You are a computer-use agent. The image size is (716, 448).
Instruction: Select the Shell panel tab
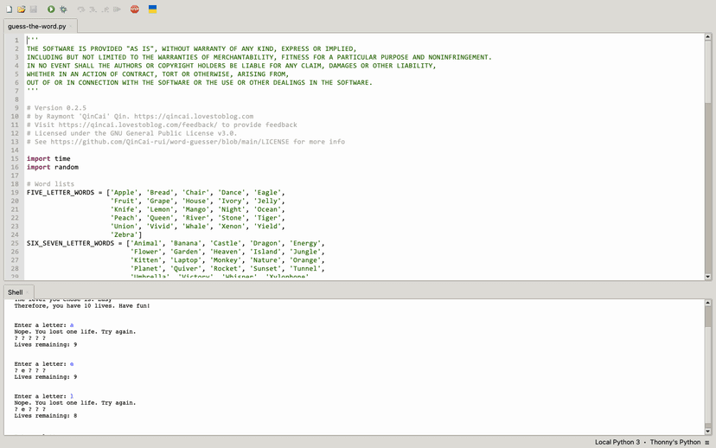[16, 292]
